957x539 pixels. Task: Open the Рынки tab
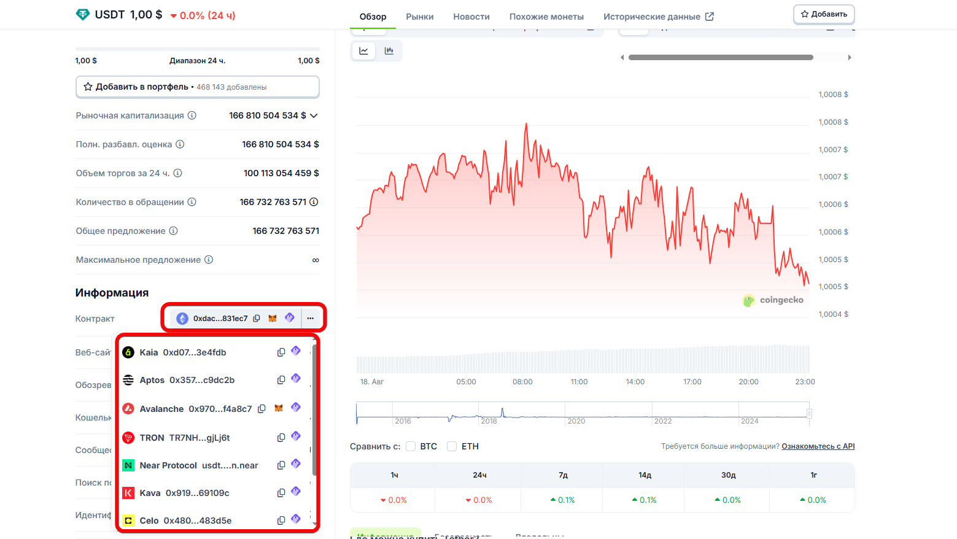(420, 17)
